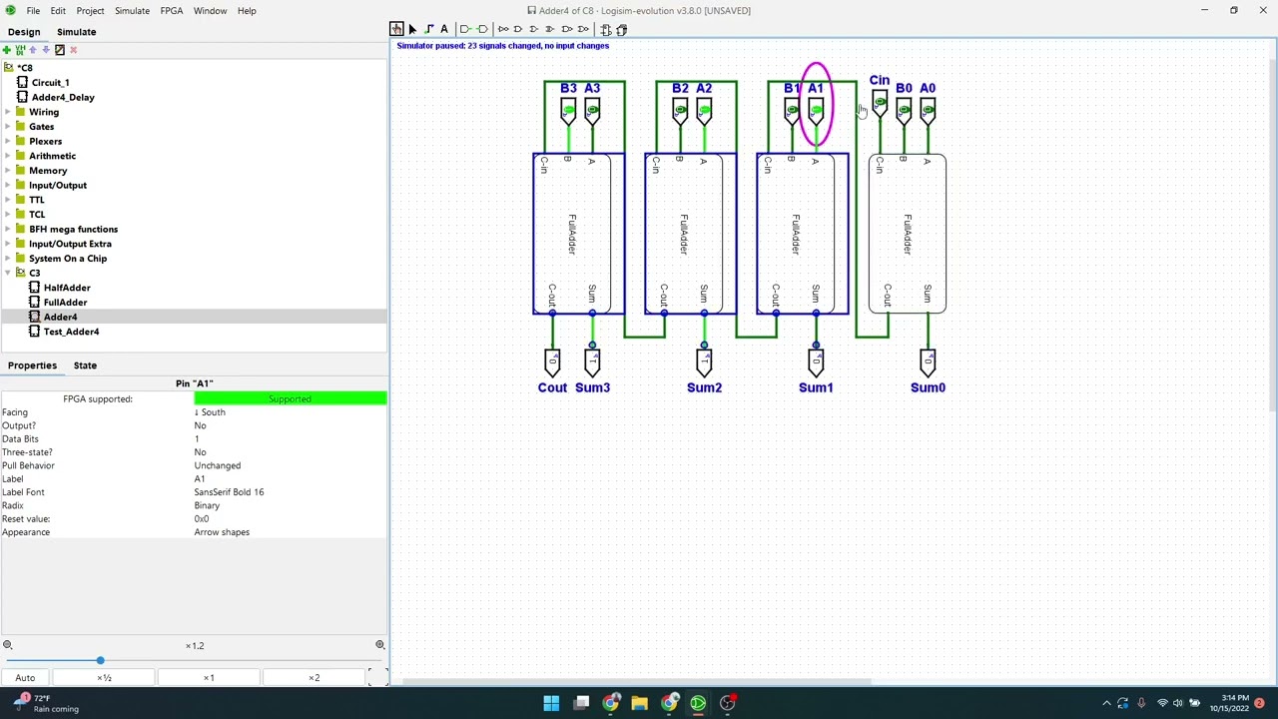Select the Poke (hand) tool
1278x719 pixels.
397,29
